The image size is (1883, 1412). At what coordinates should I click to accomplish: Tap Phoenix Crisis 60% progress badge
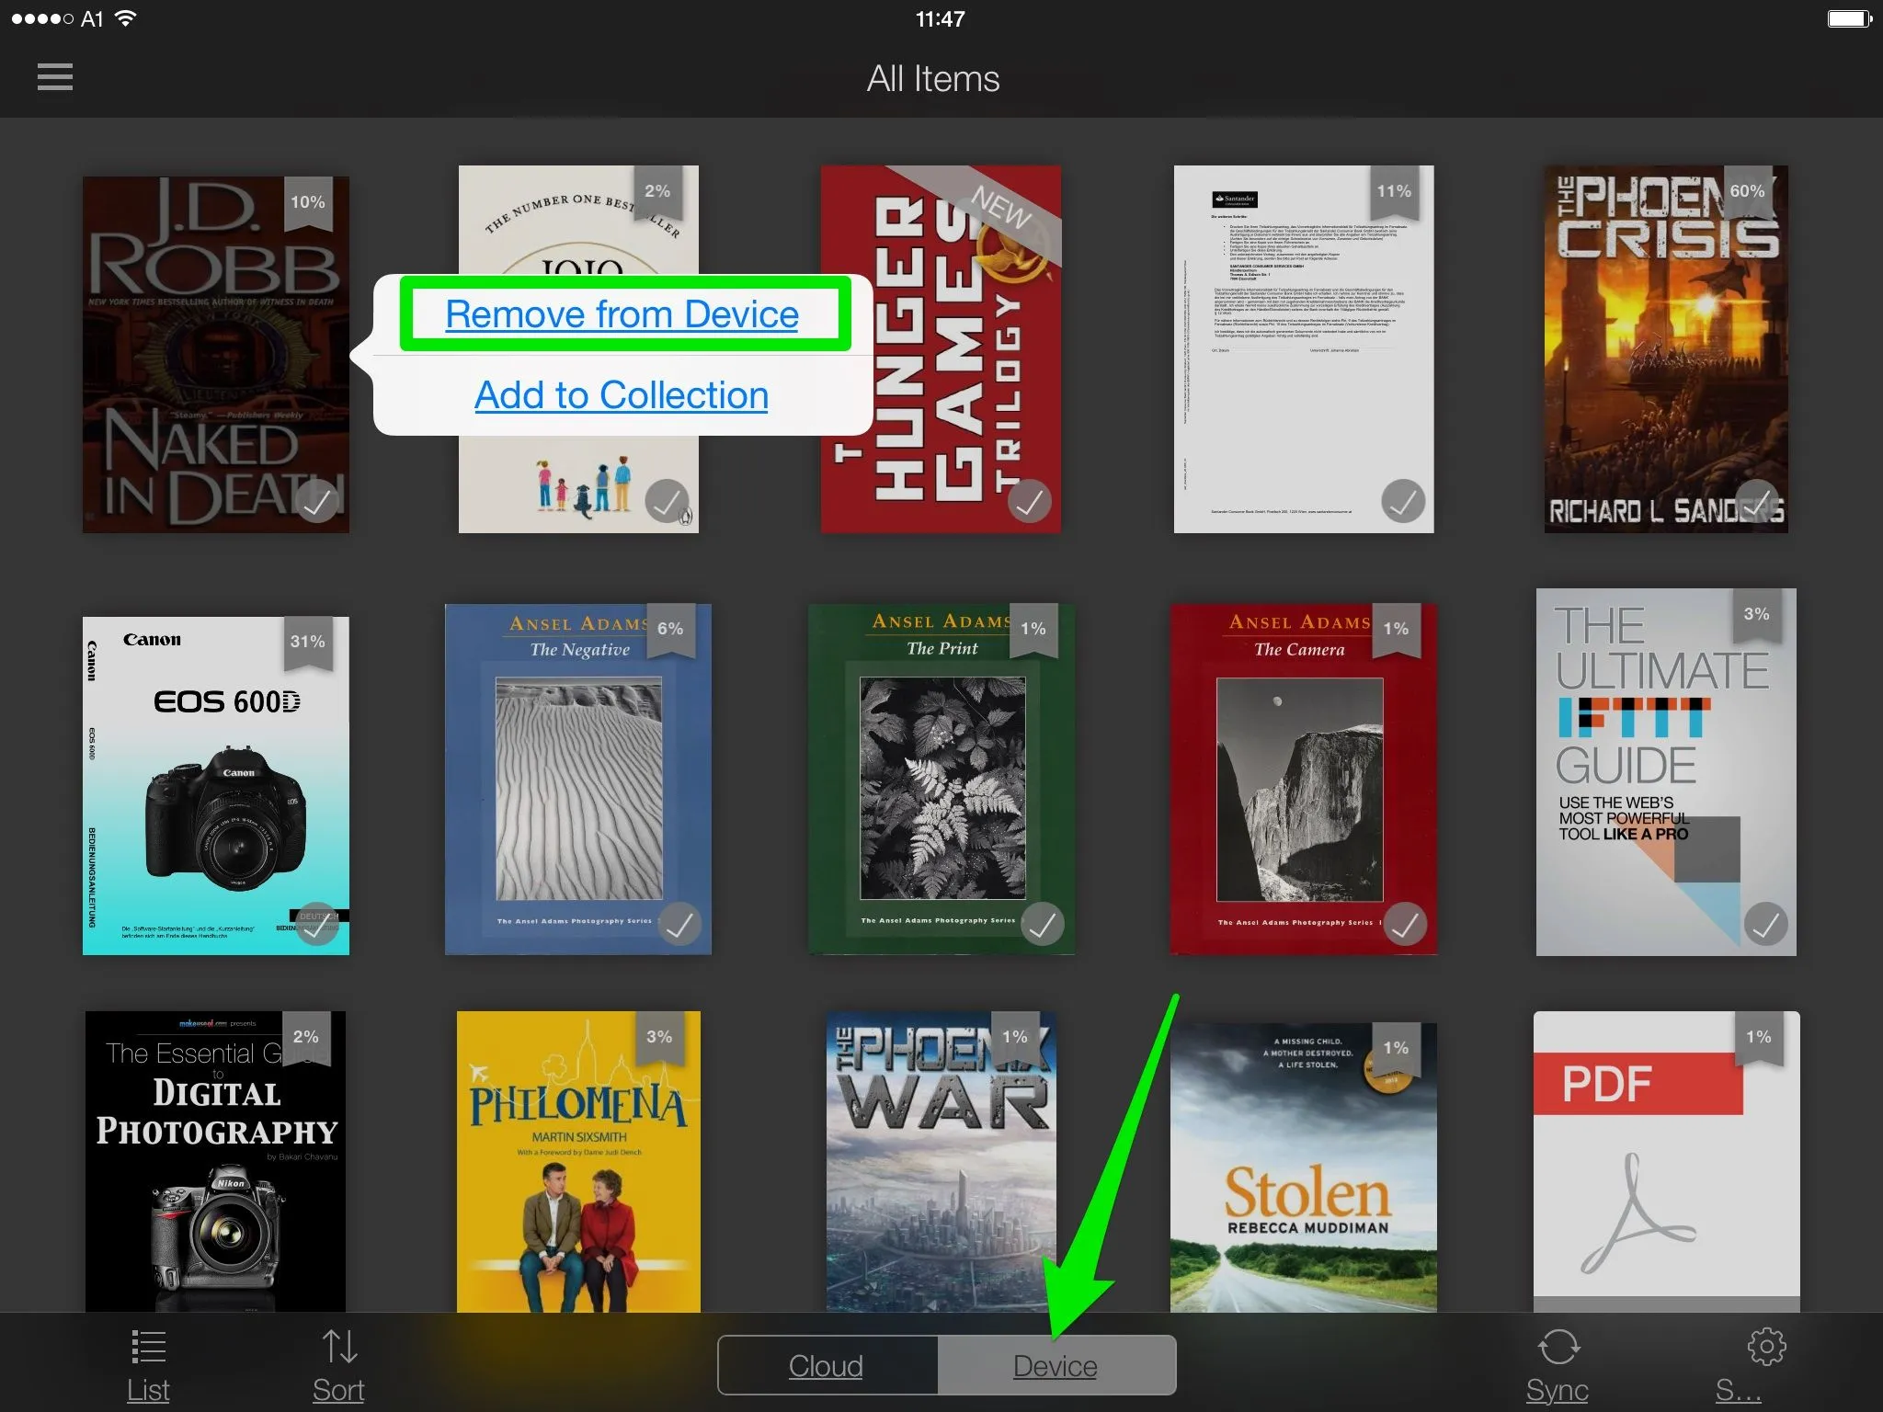click(x=1747, y=191)
